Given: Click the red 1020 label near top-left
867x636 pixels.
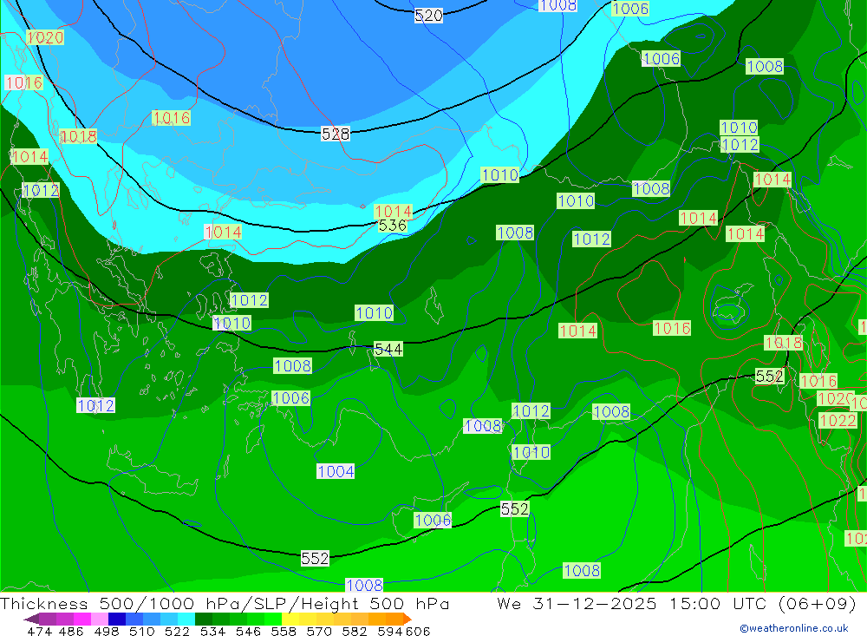Looking at the screenshot, I should point(45,37).
